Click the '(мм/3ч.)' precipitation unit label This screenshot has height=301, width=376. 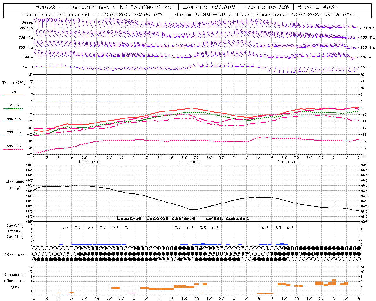pyautogui.click(x=15, y=225)
